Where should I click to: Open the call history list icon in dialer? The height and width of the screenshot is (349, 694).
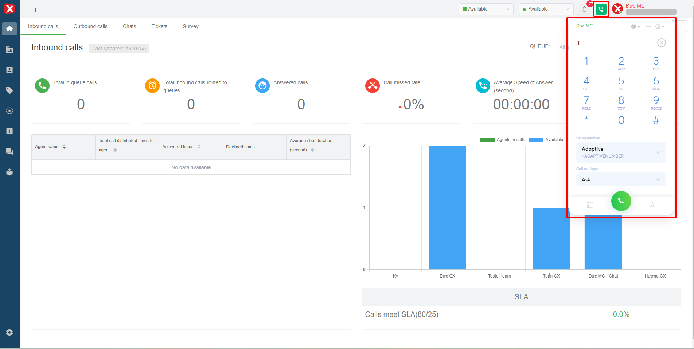(x=590, y=205)
